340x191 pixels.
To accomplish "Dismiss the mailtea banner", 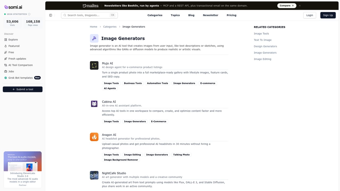I will [x=300, y=6].
